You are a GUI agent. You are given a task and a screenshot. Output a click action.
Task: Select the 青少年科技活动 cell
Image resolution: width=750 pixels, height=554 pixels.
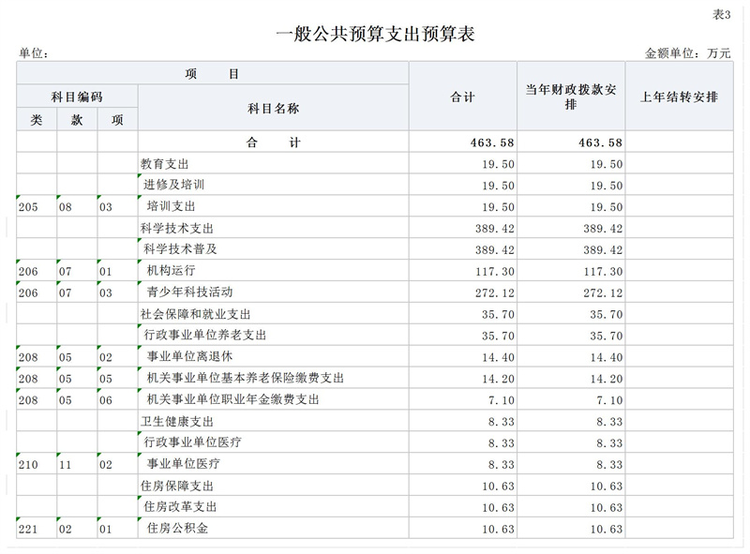(x=190, y=292)
